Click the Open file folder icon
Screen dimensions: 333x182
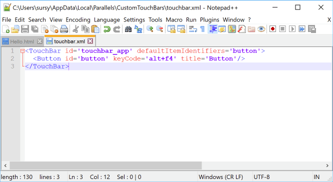[x=15, y=29]
